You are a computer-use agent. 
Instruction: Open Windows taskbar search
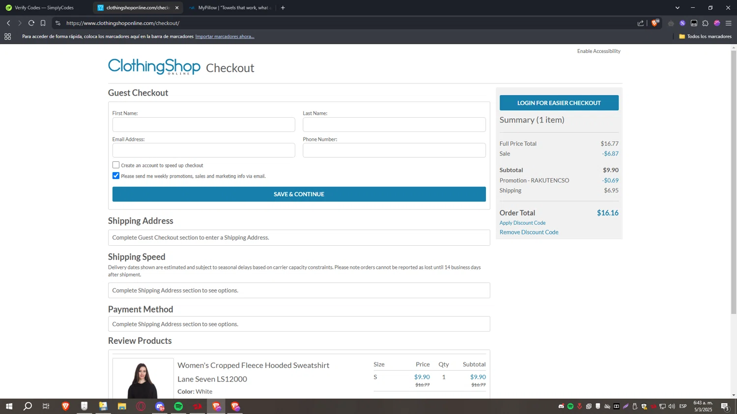[28, 406]
